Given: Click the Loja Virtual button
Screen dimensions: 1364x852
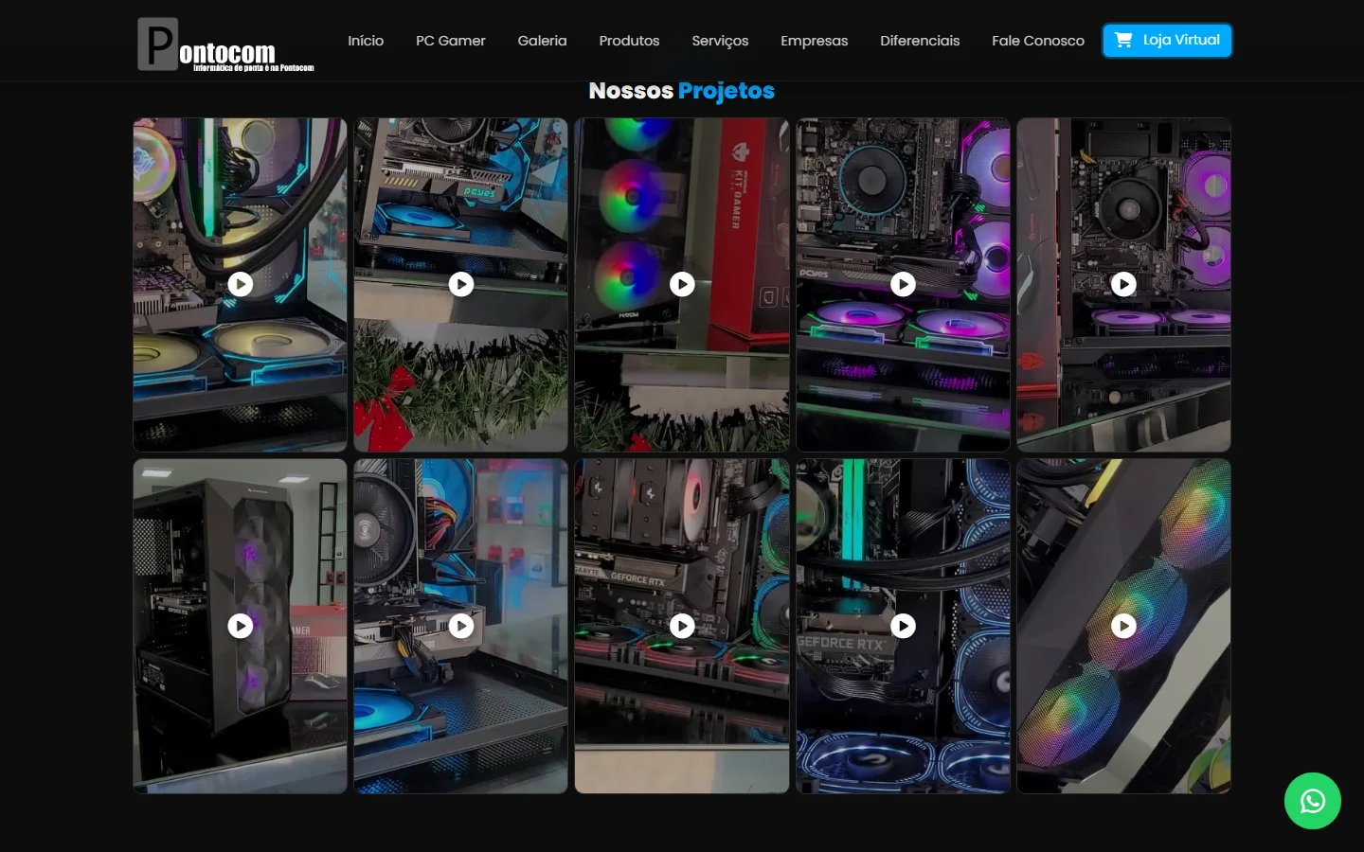Looking at the screenshot, I should pos(1167,41).
